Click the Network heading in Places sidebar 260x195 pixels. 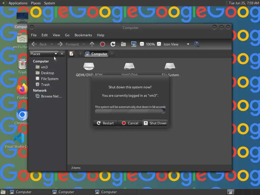(x=40, y=90)
